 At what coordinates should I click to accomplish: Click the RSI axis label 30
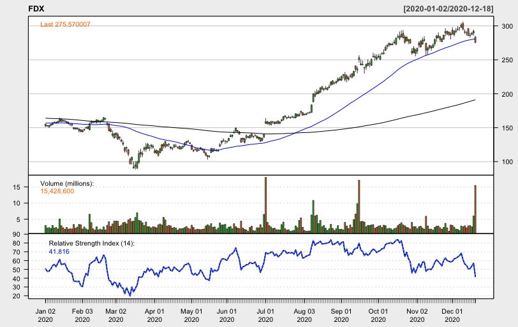(x=17, y=287)
